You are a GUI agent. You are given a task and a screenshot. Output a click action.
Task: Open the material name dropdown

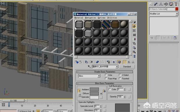click(x=117, y=67)
